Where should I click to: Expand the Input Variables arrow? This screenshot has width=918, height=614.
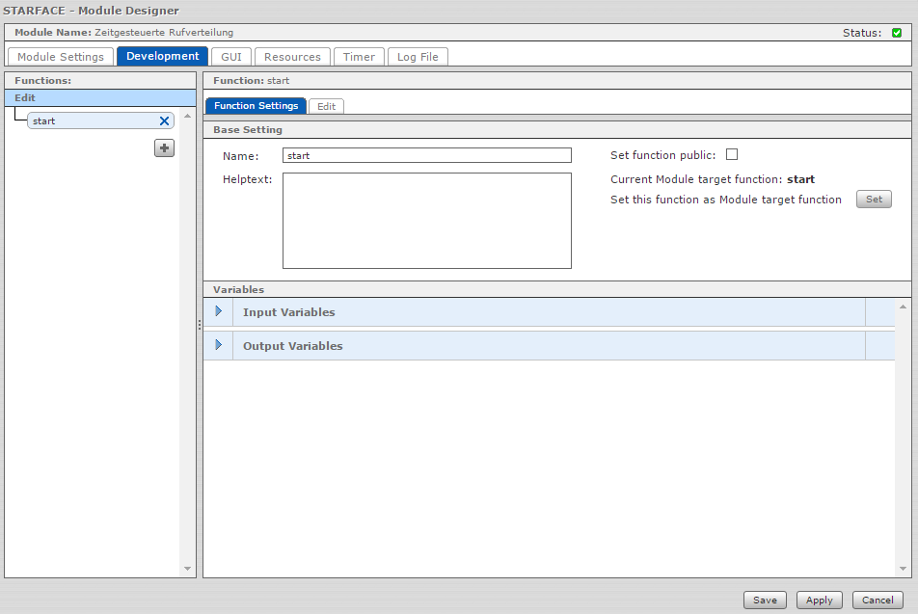point(218,311)
